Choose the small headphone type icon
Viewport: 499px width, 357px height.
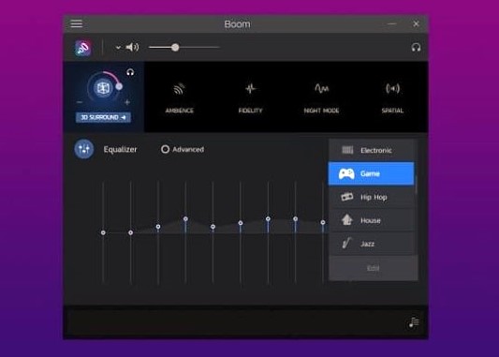tap(130, 72)
